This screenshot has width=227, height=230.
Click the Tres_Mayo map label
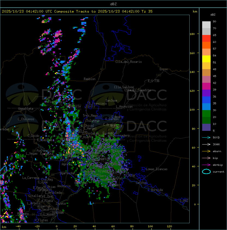click(90, 116)
